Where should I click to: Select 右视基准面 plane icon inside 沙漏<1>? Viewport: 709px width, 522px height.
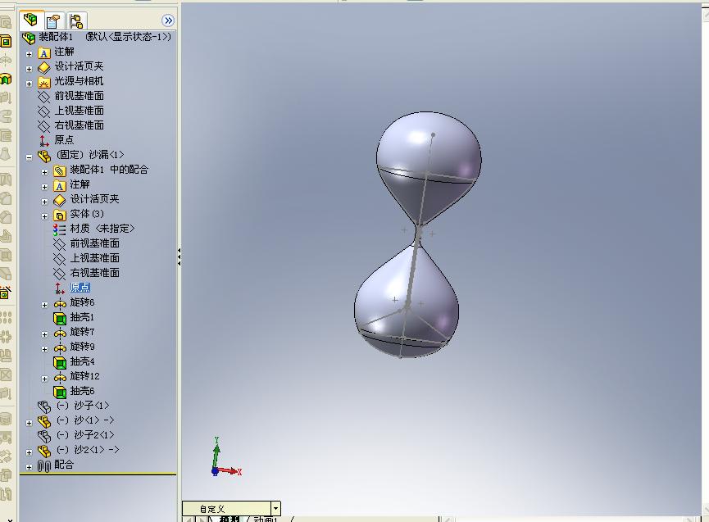click(x=60, y=274)
